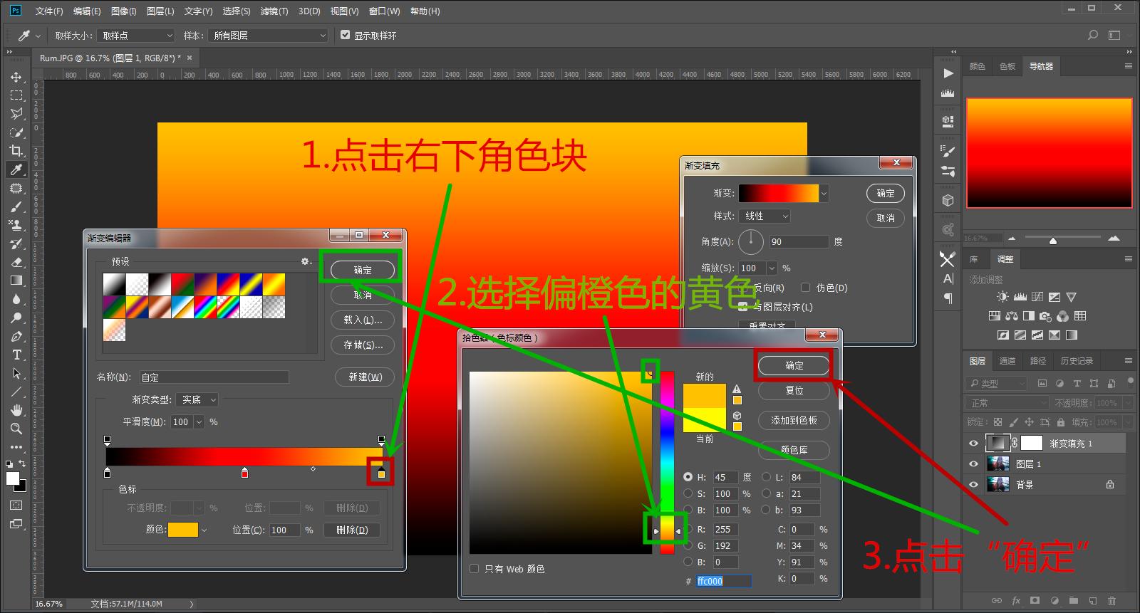The image size is (1140, 613).
Task: Add a Brightness/Contrast adjustment (sun icon)
Action: point(1002,297)
